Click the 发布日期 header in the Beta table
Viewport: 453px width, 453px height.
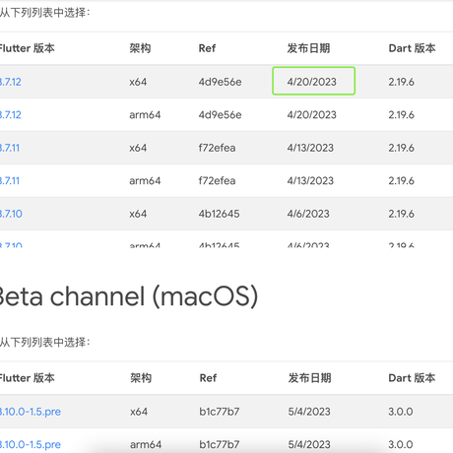tap(309, 378)
